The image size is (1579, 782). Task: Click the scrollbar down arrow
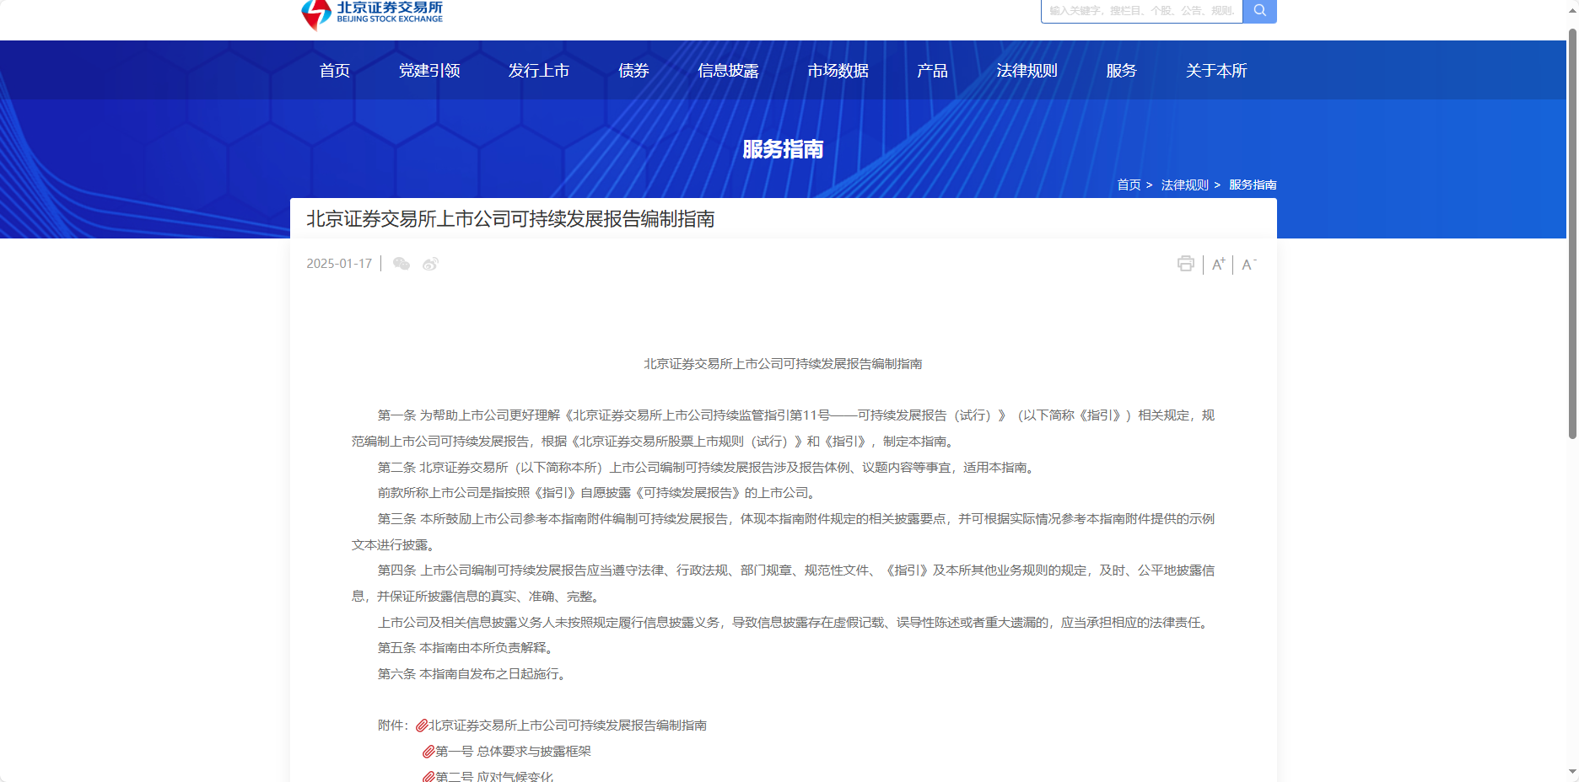tap(1572, 772)
